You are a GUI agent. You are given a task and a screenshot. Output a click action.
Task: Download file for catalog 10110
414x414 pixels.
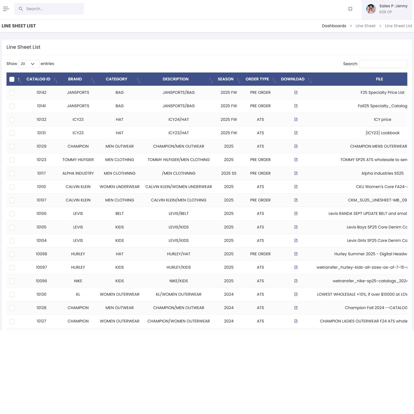[x=296, y=187]
